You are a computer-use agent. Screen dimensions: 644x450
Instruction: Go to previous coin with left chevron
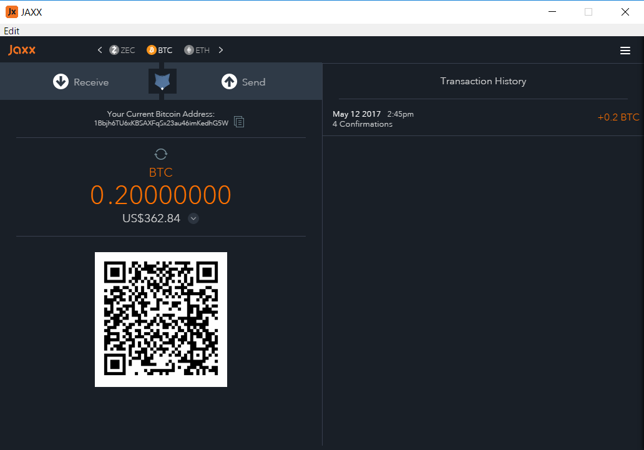click(100, 50)
